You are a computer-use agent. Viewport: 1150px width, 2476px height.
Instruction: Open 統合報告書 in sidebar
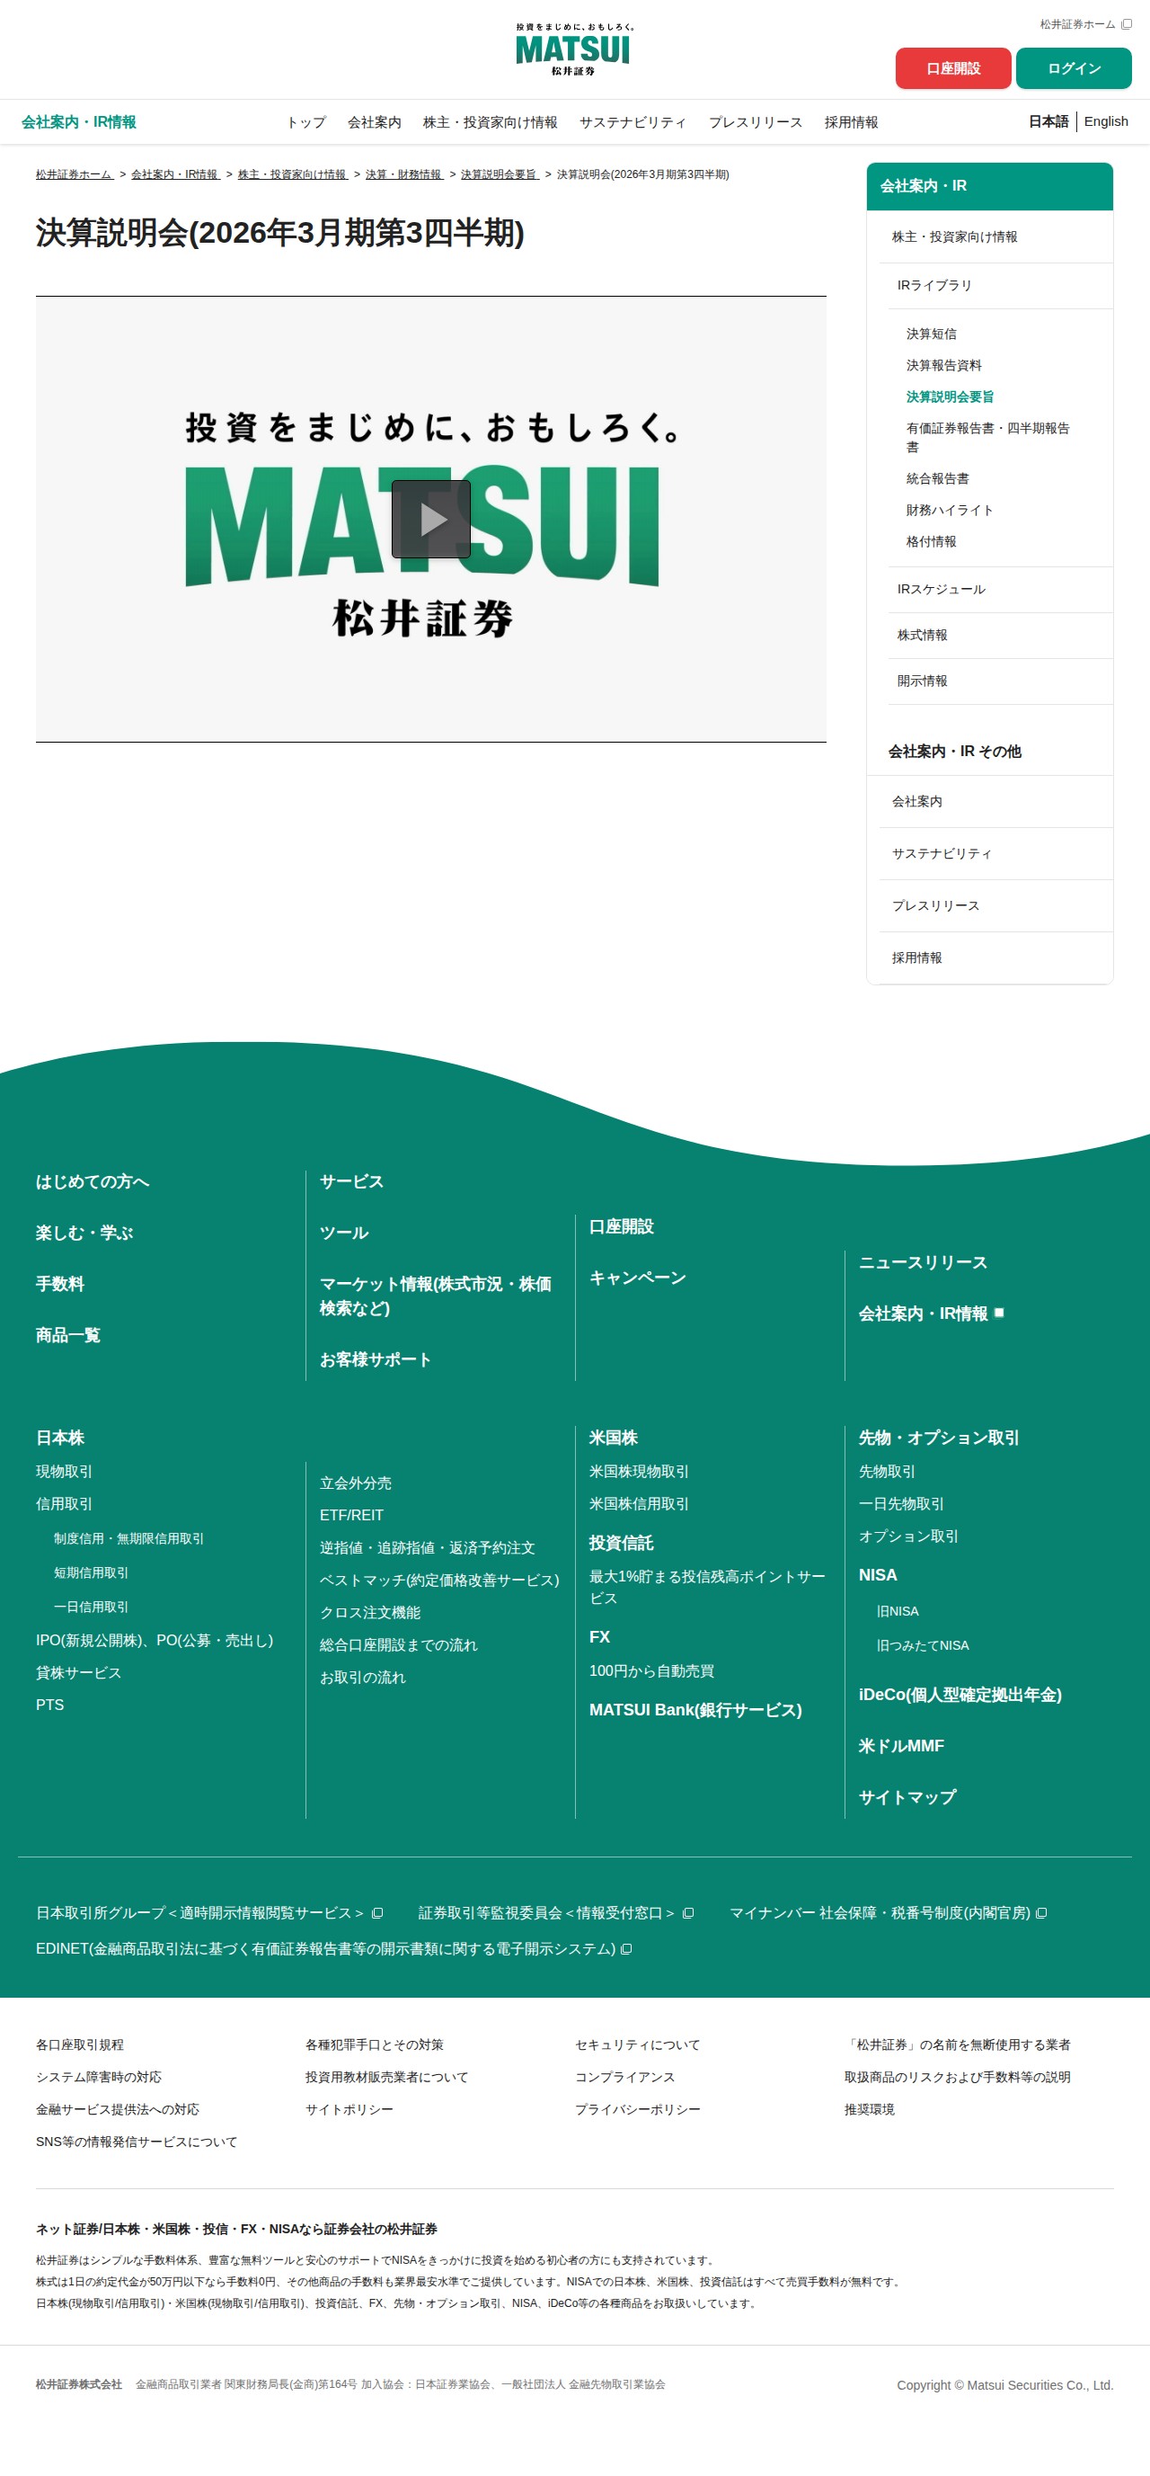pyautogui.click(x=938, y=478)
